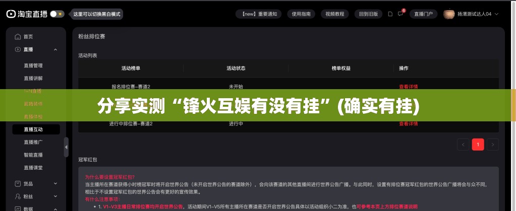
Task: Expand the 货品 sidebar section
Action: [55, 184]
